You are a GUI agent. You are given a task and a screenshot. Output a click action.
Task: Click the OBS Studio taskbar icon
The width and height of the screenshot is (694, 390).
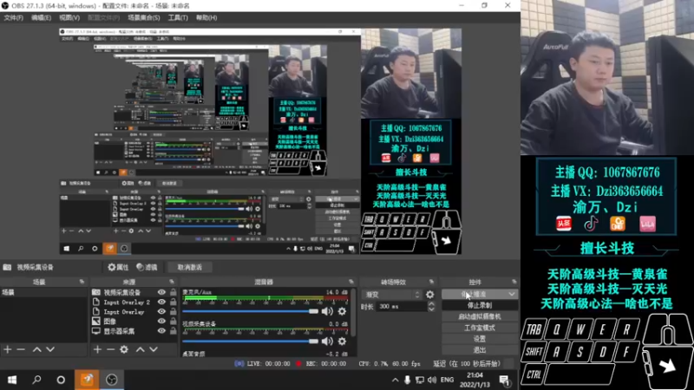[x=112, y=380]
